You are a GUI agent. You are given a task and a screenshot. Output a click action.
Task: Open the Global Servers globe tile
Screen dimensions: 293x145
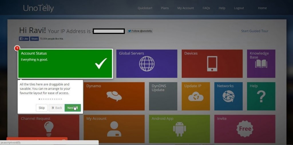click(147, 64)
